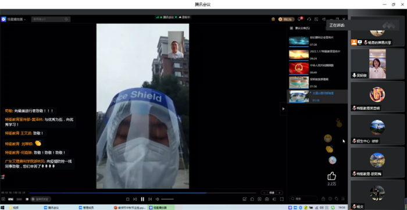Increase playback speed with plus button

pos(279,193)
